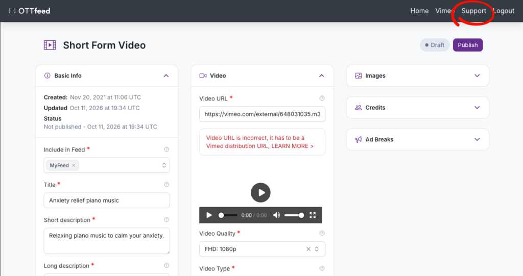Show help for Video Type

[x=322, y=268]
